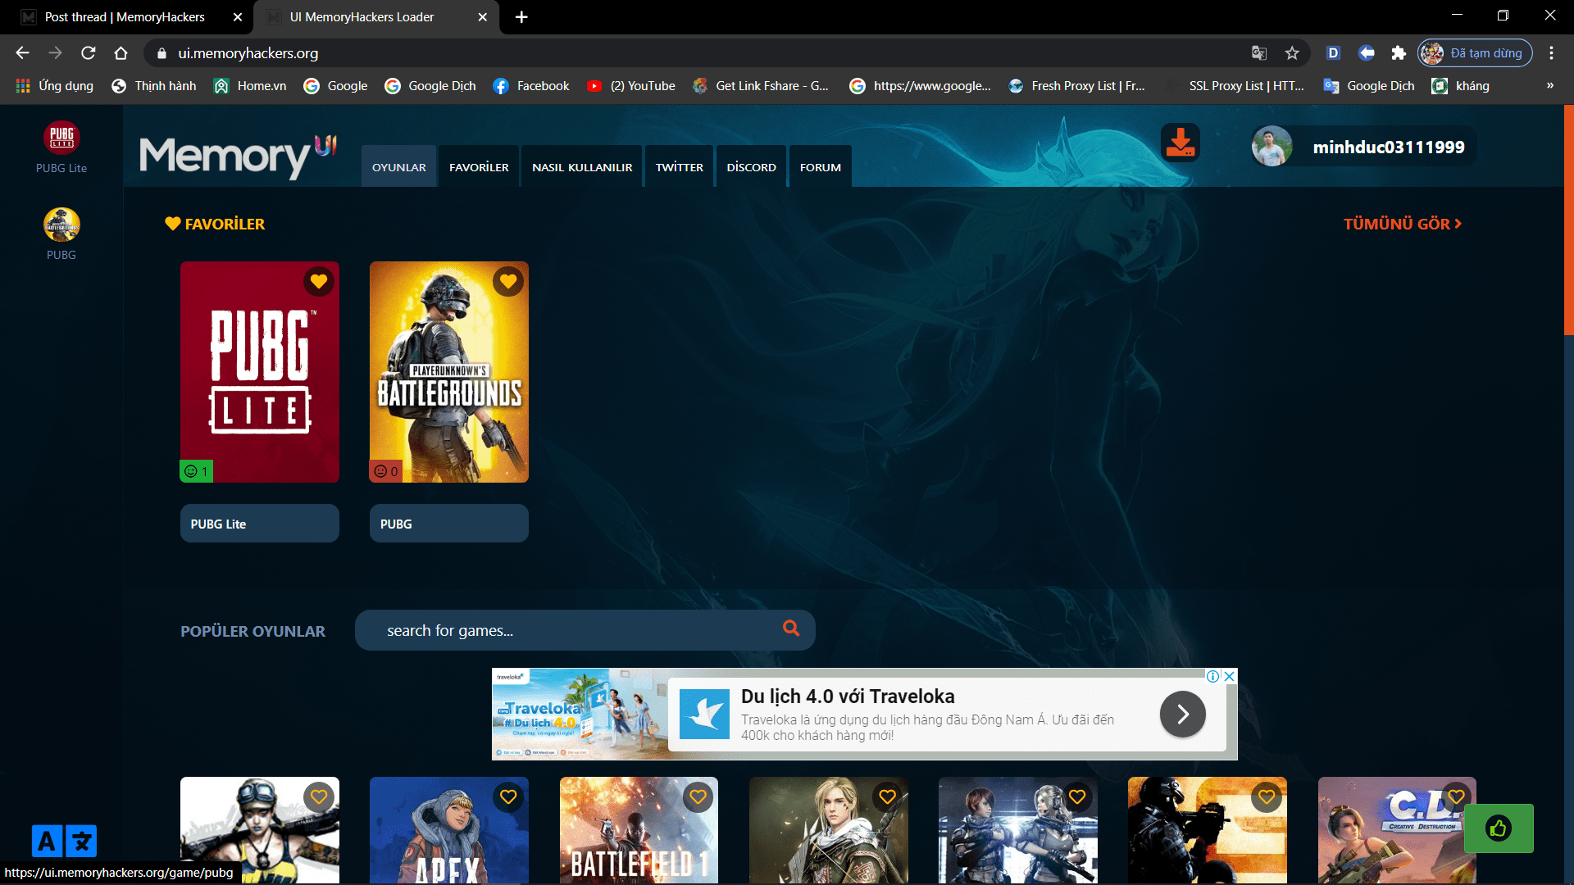This screenshot has height=885, width=1574.
Task: Click the search for games field
Action: [585, 630]
